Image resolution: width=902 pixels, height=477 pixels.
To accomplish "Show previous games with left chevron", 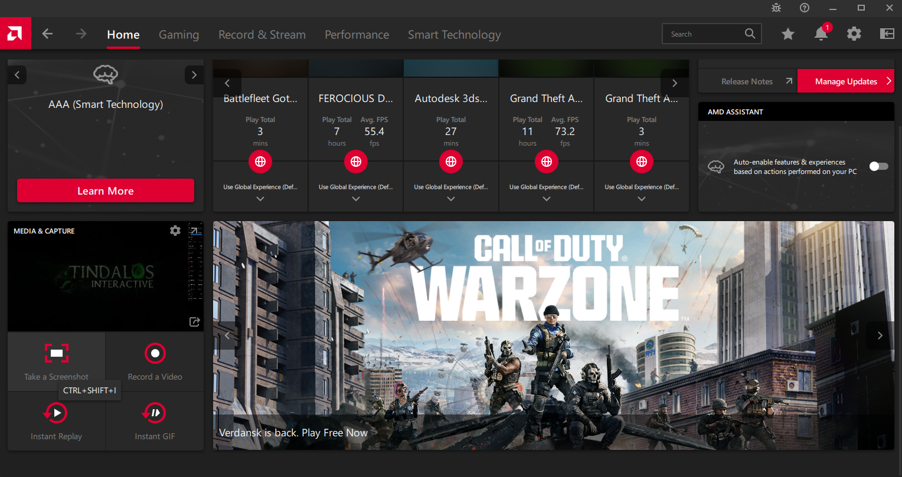I will click(227, 83).
